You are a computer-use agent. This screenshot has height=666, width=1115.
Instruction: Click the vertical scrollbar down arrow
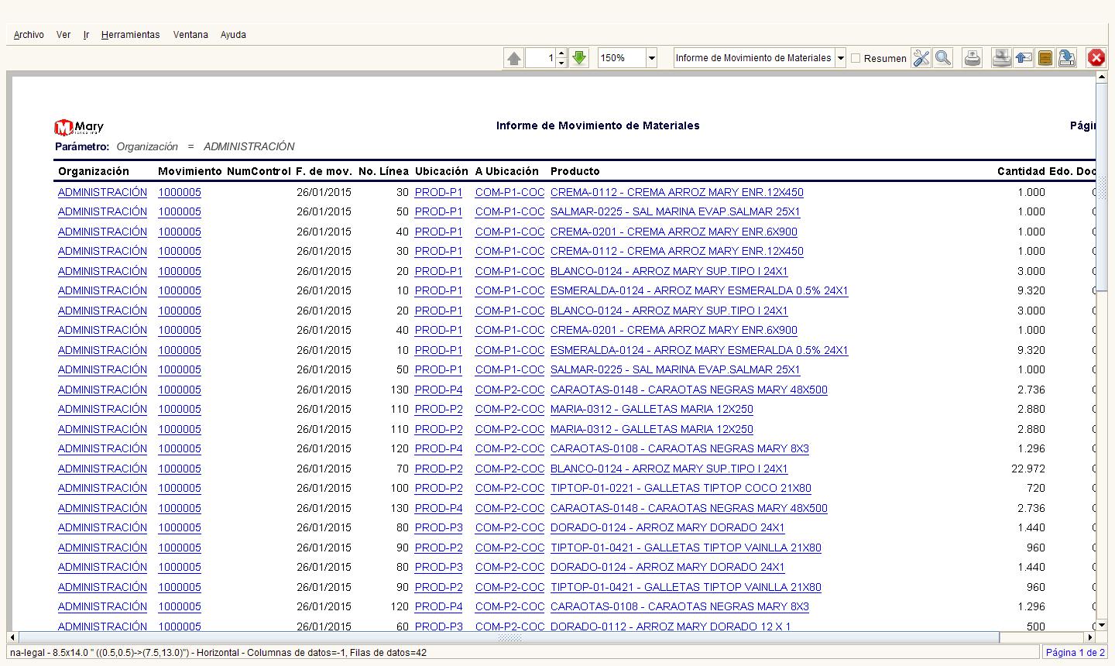click(x=1102, y=625)
